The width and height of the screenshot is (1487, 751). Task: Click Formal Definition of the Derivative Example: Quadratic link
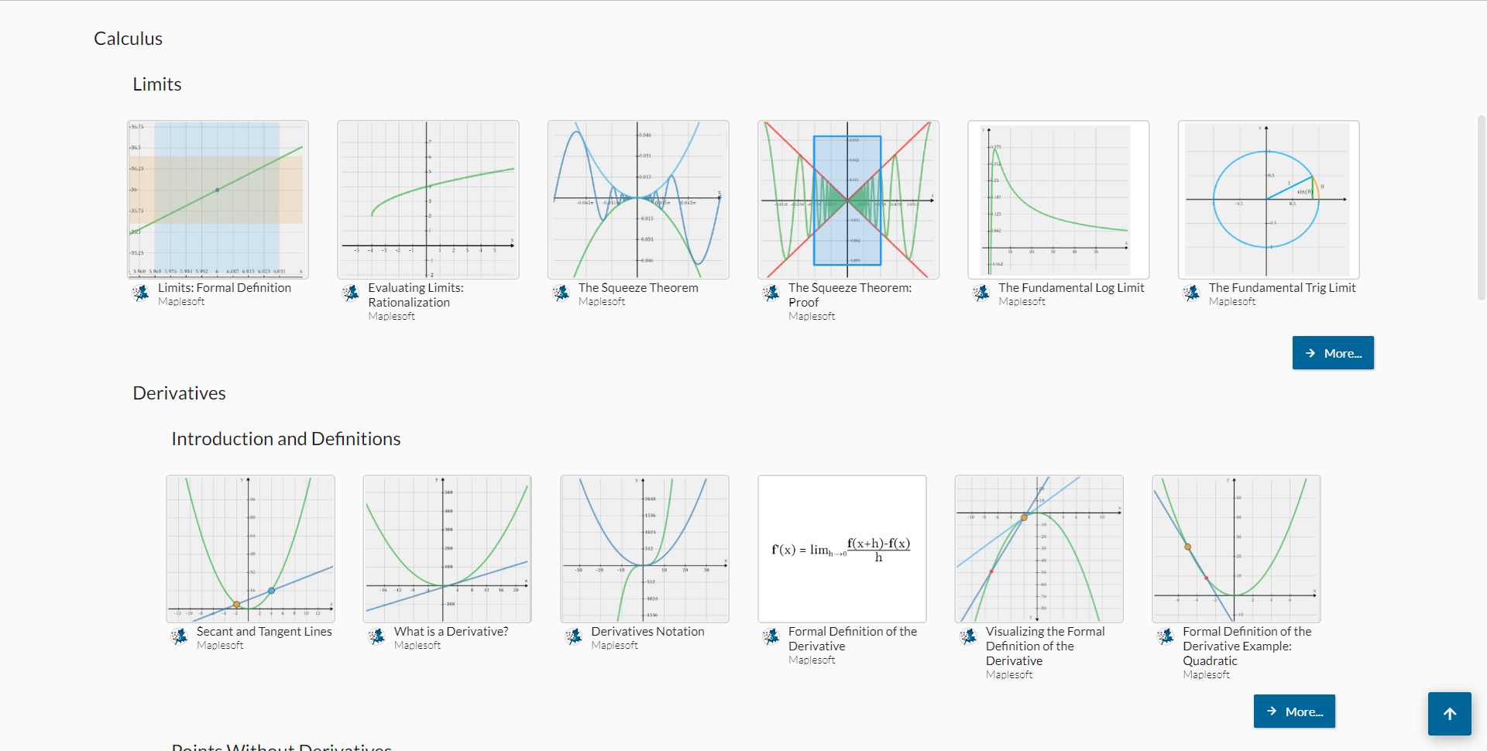[x=1247, y=646]
